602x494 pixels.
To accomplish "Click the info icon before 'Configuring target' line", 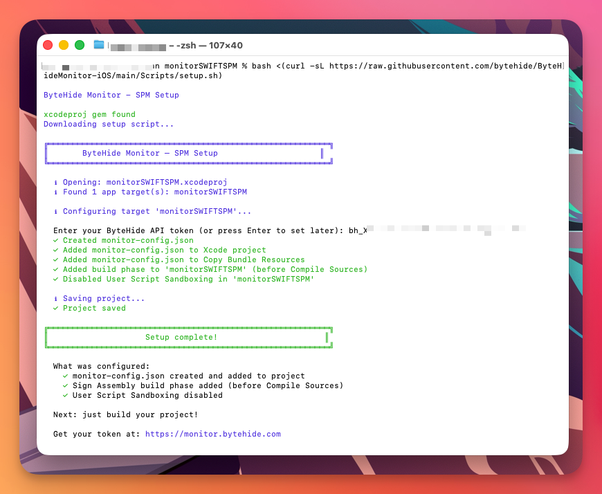I will (x=55, y=211).
